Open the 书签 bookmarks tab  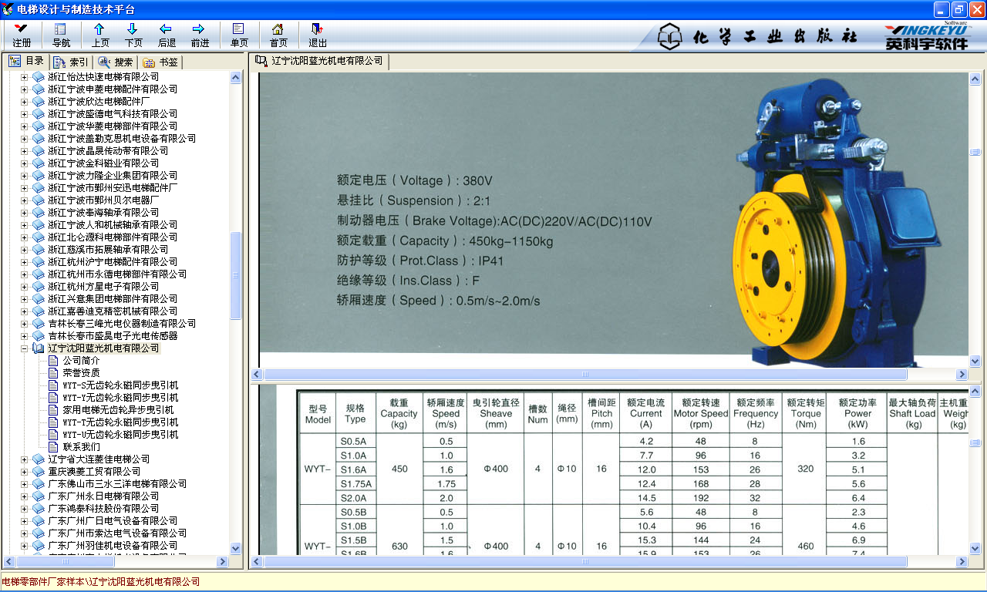(160, 62)
